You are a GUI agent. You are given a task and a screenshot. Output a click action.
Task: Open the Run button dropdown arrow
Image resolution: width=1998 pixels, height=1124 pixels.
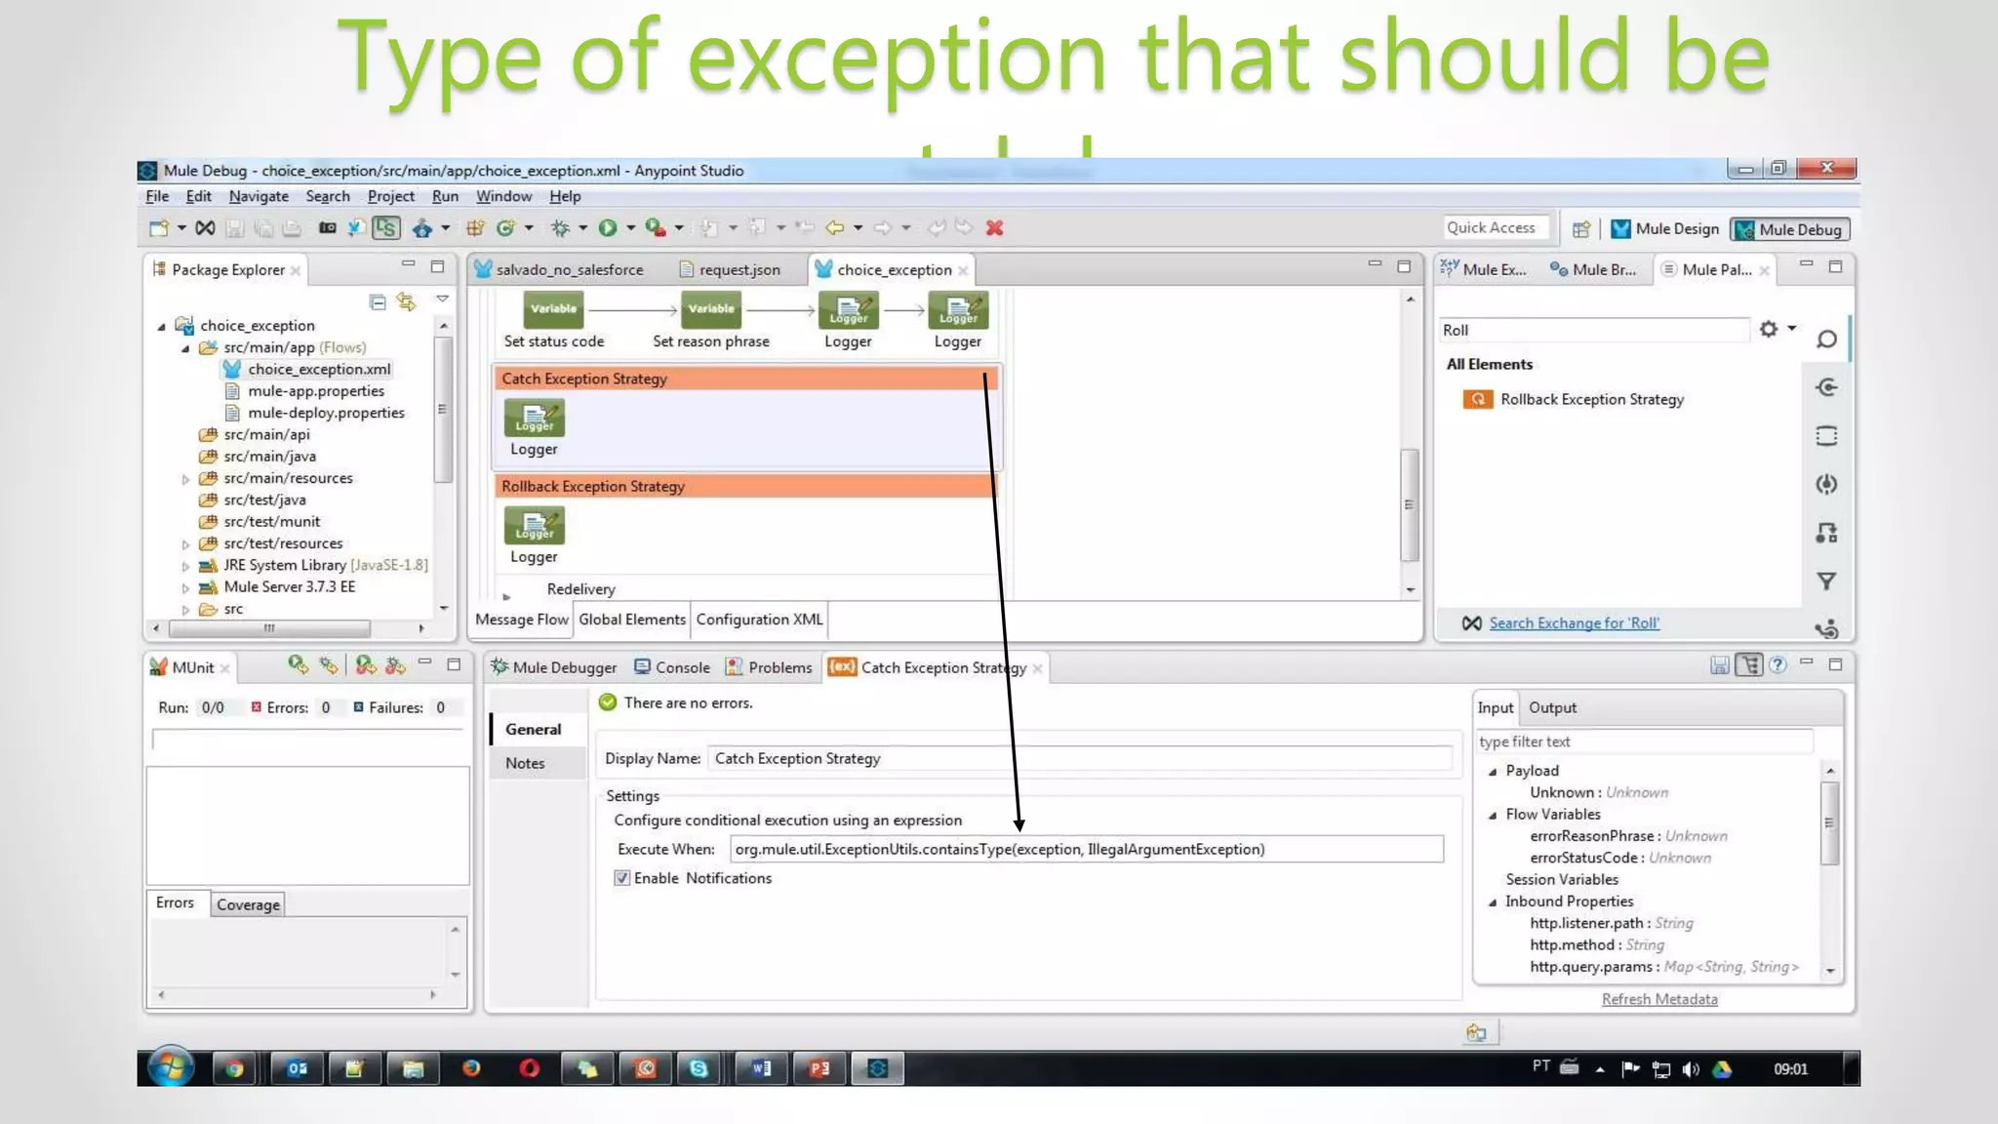pos(630,228)
